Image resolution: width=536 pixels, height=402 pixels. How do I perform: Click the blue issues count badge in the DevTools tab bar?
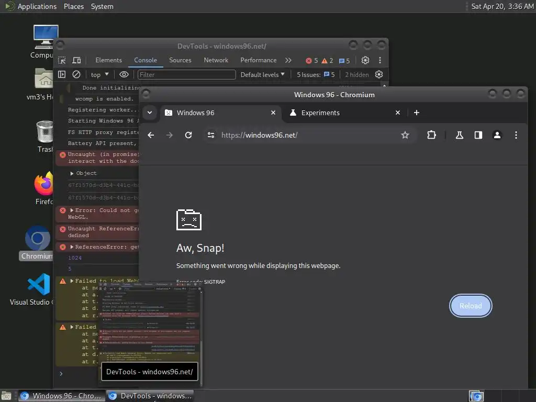point(344,61)
